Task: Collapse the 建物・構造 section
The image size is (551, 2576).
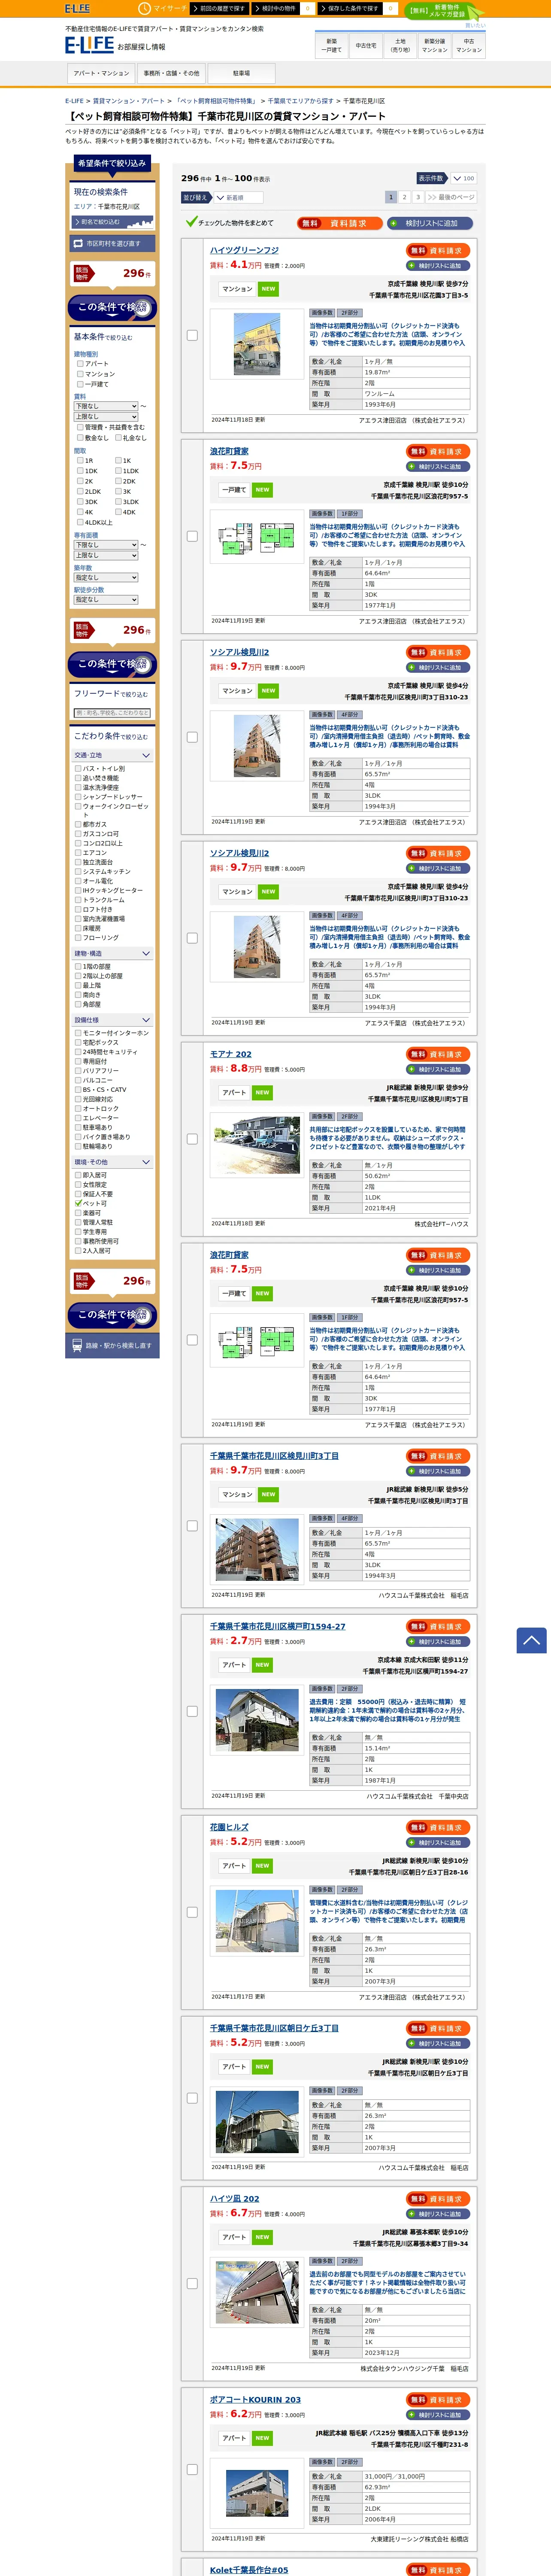Action: (111, 954)
